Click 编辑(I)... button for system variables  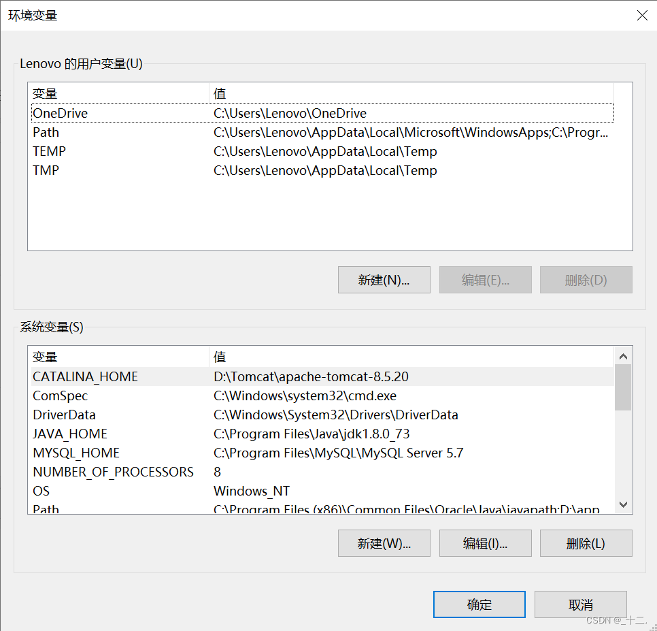[485, 543]
